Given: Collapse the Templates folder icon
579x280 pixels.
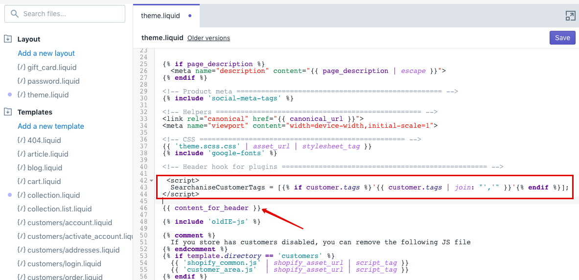Looking at the screenshot, I should coord(7,112).
